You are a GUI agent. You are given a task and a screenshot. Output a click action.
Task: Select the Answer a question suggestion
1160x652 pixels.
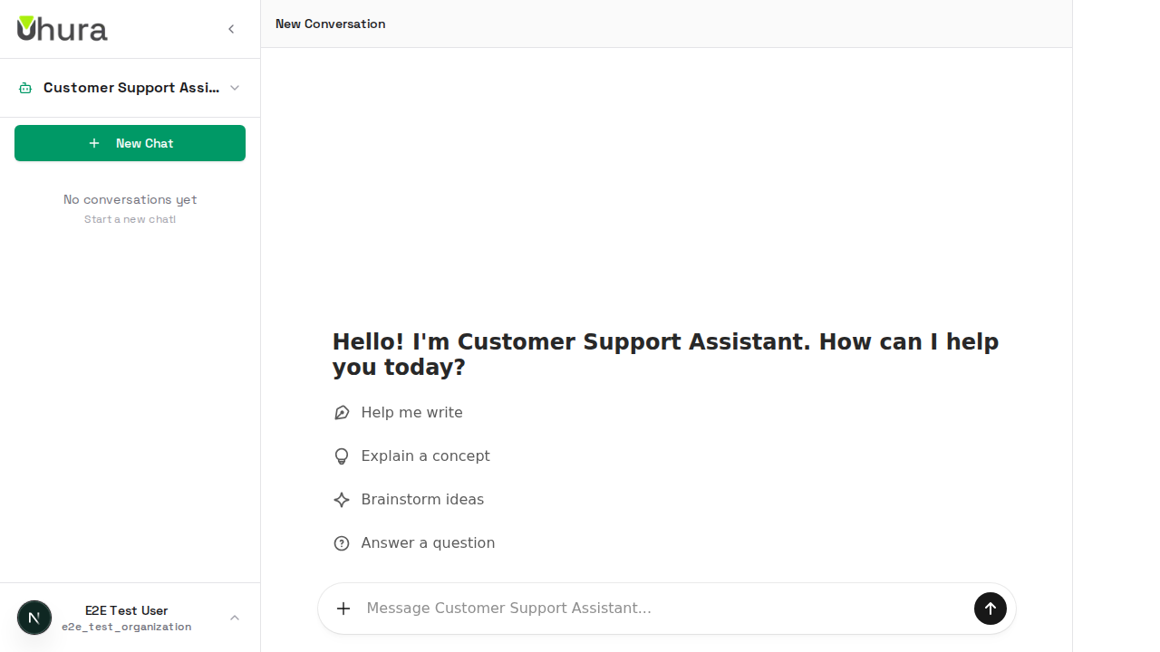click(x=428, y=543)
